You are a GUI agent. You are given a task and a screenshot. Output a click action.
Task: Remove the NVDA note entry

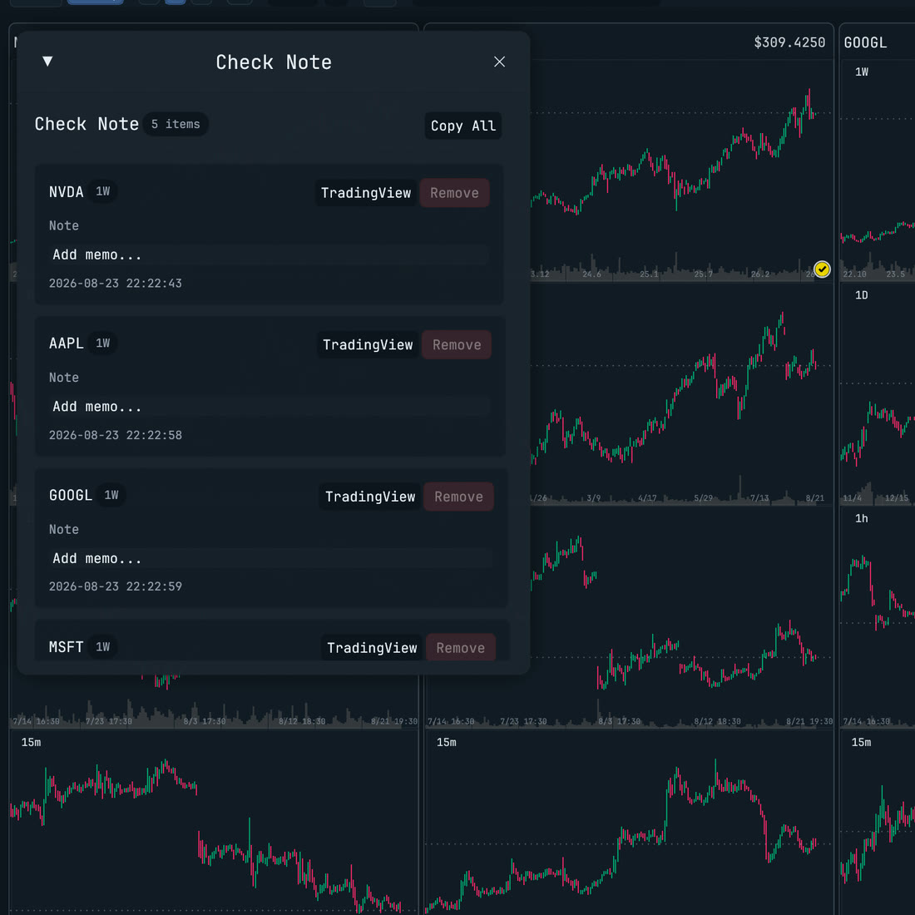point(454,193)
